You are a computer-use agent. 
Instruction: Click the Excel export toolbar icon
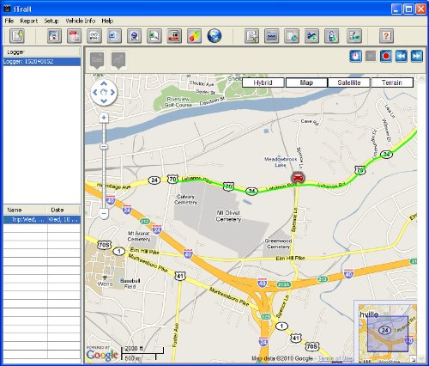coord(154,36)
